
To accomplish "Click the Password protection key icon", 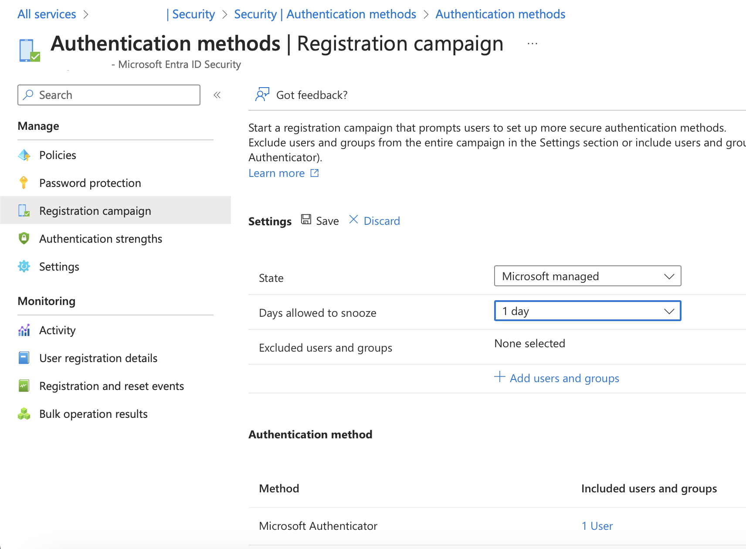I will coord(24,183).
